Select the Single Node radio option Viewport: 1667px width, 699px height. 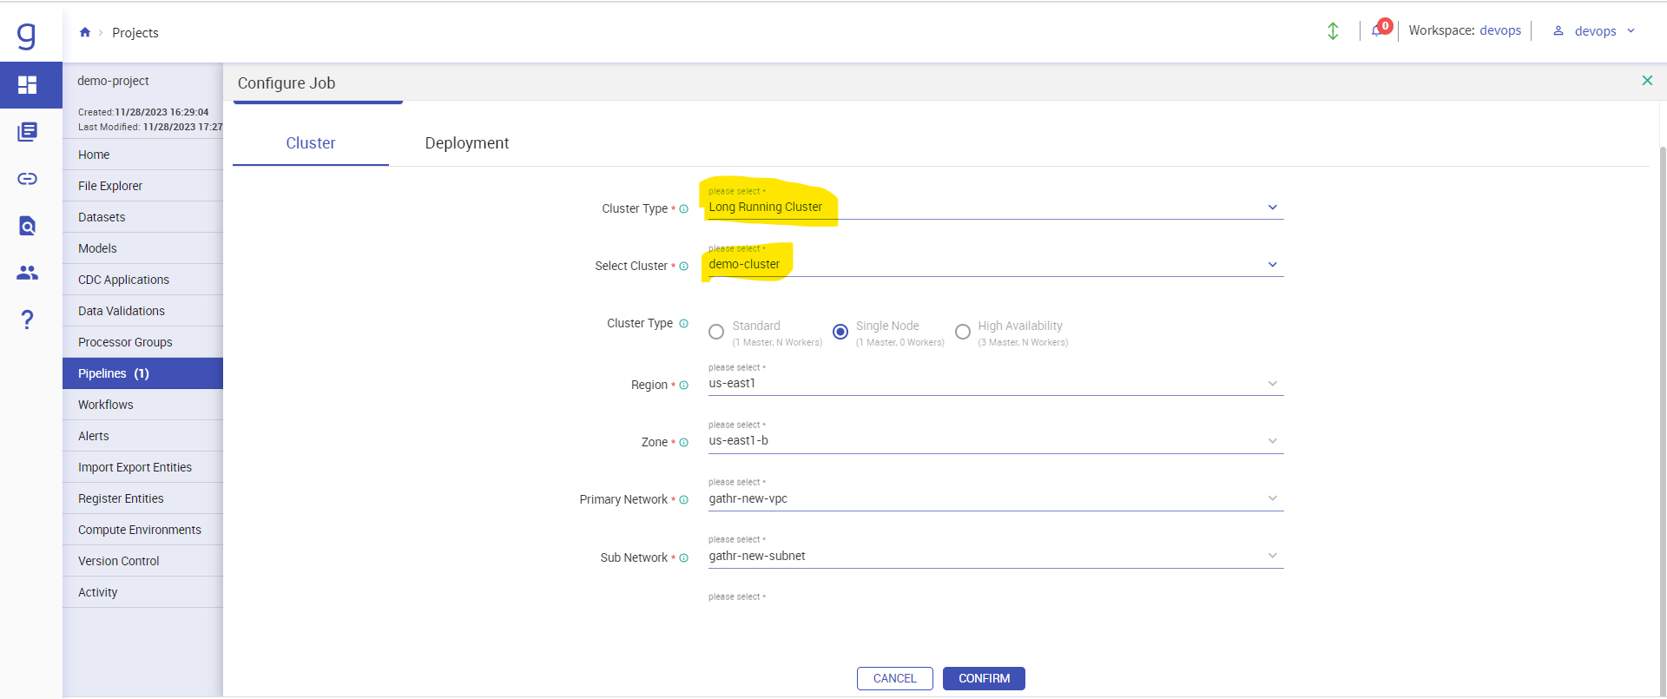[x=840, y=332]
